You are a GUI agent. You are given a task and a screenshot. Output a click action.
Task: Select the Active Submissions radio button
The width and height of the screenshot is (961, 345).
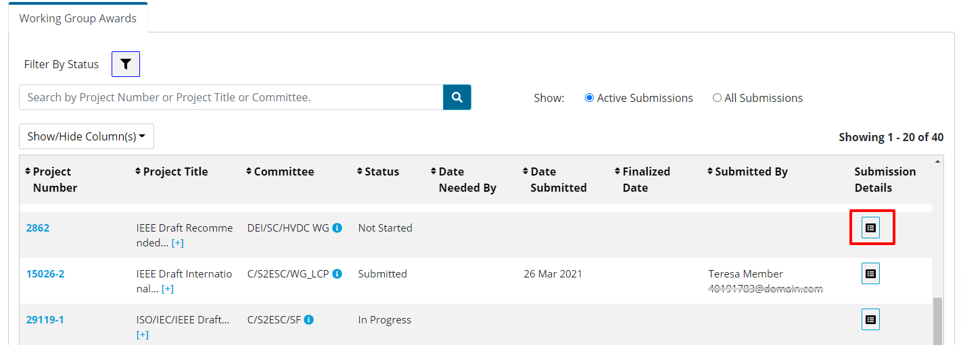(x=589, y=98)
